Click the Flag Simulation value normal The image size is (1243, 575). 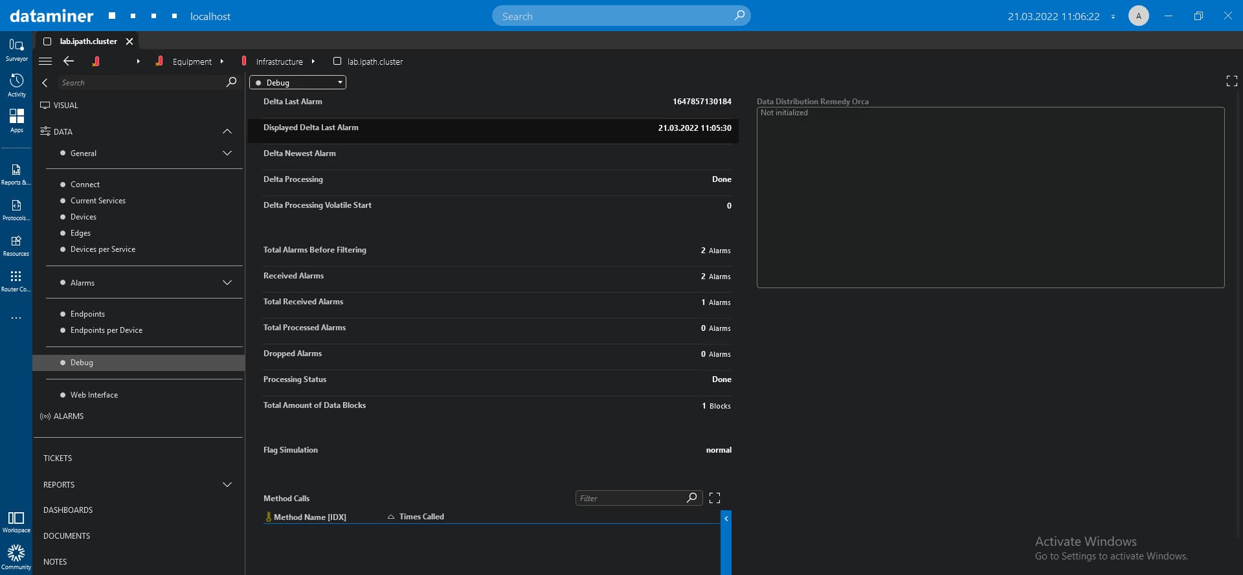pyautogui.click(x=719, y=450)
